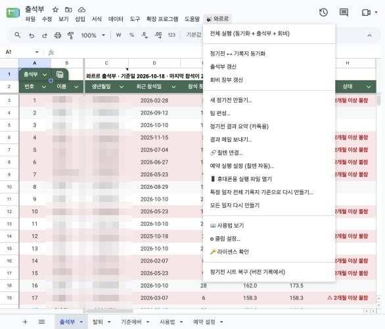Image resolution: width=385 pixels, height=329 pixels.
Task: Open 번호 column filter dropdown
Action: pyautogui.click(x=44, y=87)
